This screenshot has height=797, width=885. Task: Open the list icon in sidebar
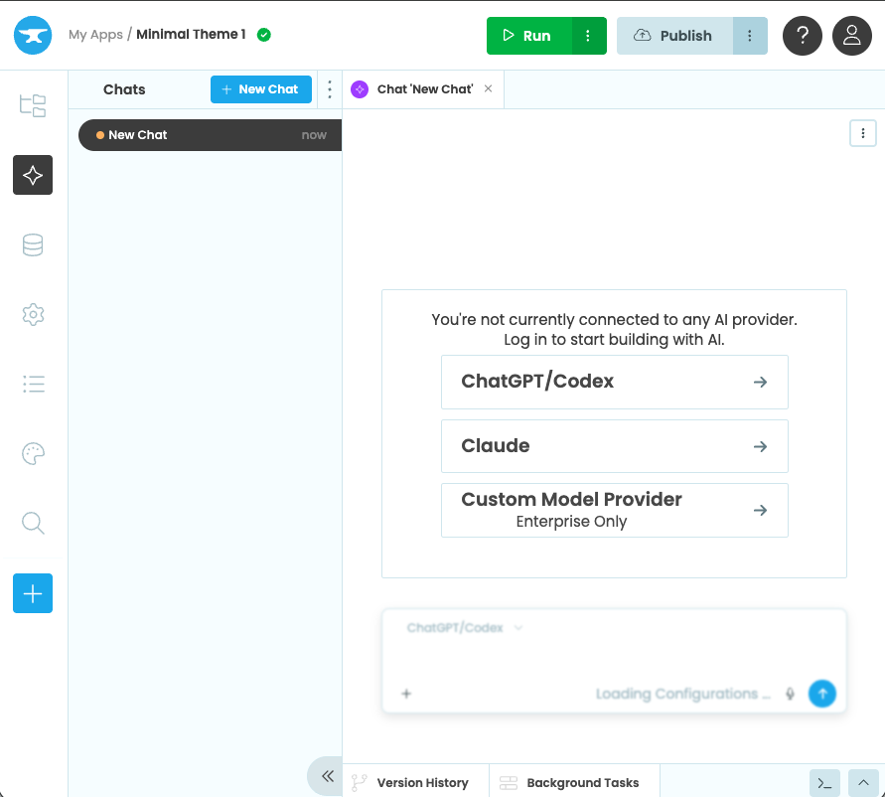[x=34, y=385]
